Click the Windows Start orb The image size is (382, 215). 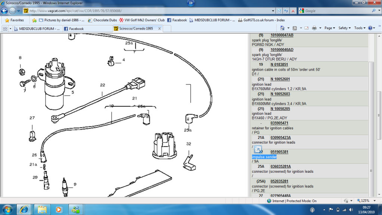click(7, 210)
